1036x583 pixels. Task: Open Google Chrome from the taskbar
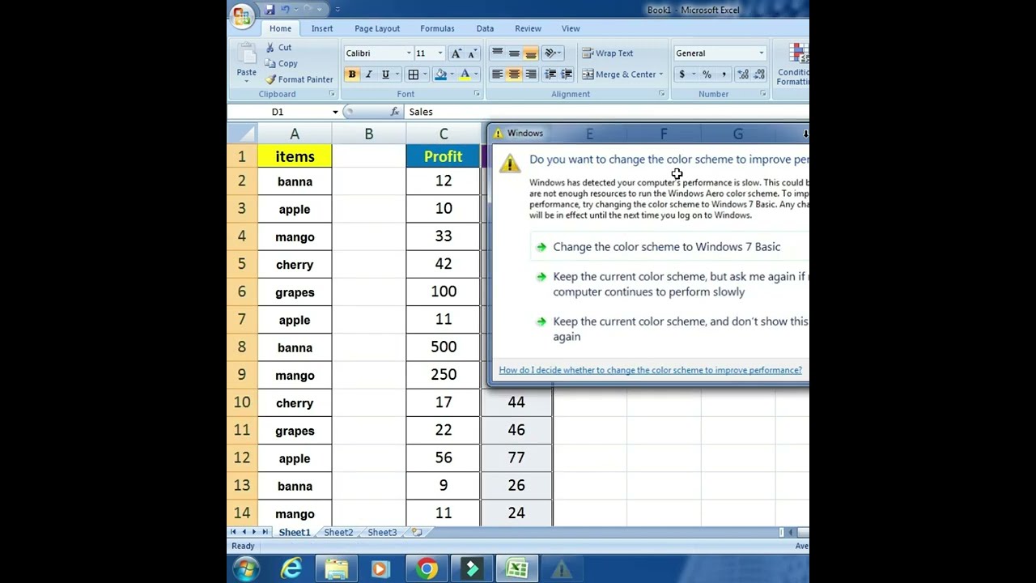tap(427, 569)
